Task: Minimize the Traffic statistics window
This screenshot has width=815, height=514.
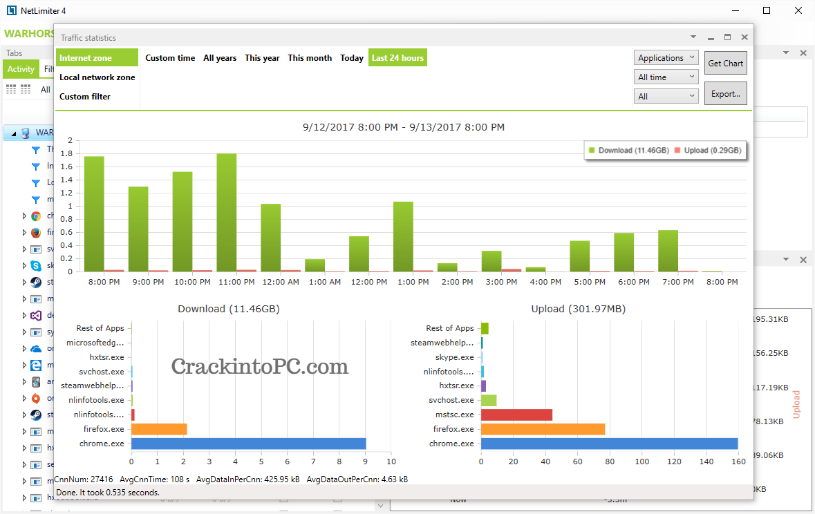Action: click(x=711, y=37)
